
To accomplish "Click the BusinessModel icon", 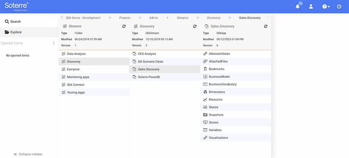I will click(x=205, y=77).
